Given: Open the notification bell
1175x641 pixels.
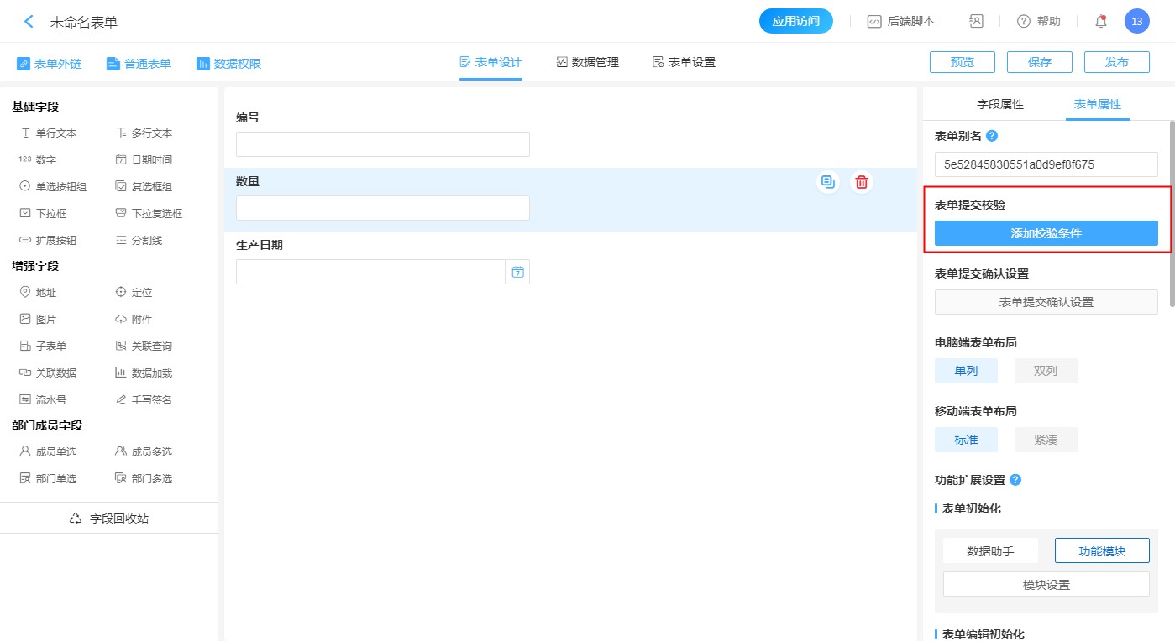Looking at the screenshot, I should pyautogui.click(x=1101, y=22).
